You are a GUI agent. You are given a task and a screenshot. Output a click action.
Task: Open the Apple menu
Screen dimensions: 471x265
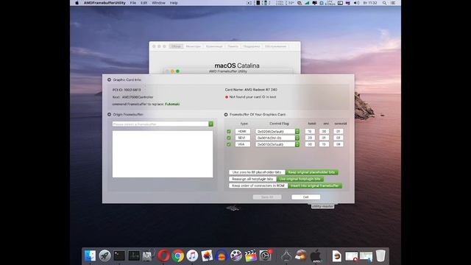pos(77,3)
